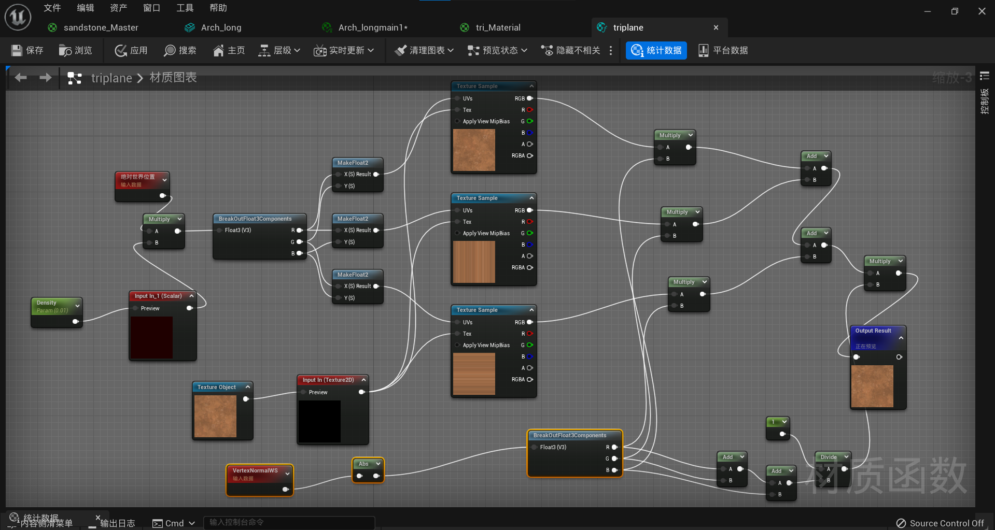The width and height of the screenshot is (995, 530).
Task: Focus the console command input field
Action: click(x=289, y=522)
